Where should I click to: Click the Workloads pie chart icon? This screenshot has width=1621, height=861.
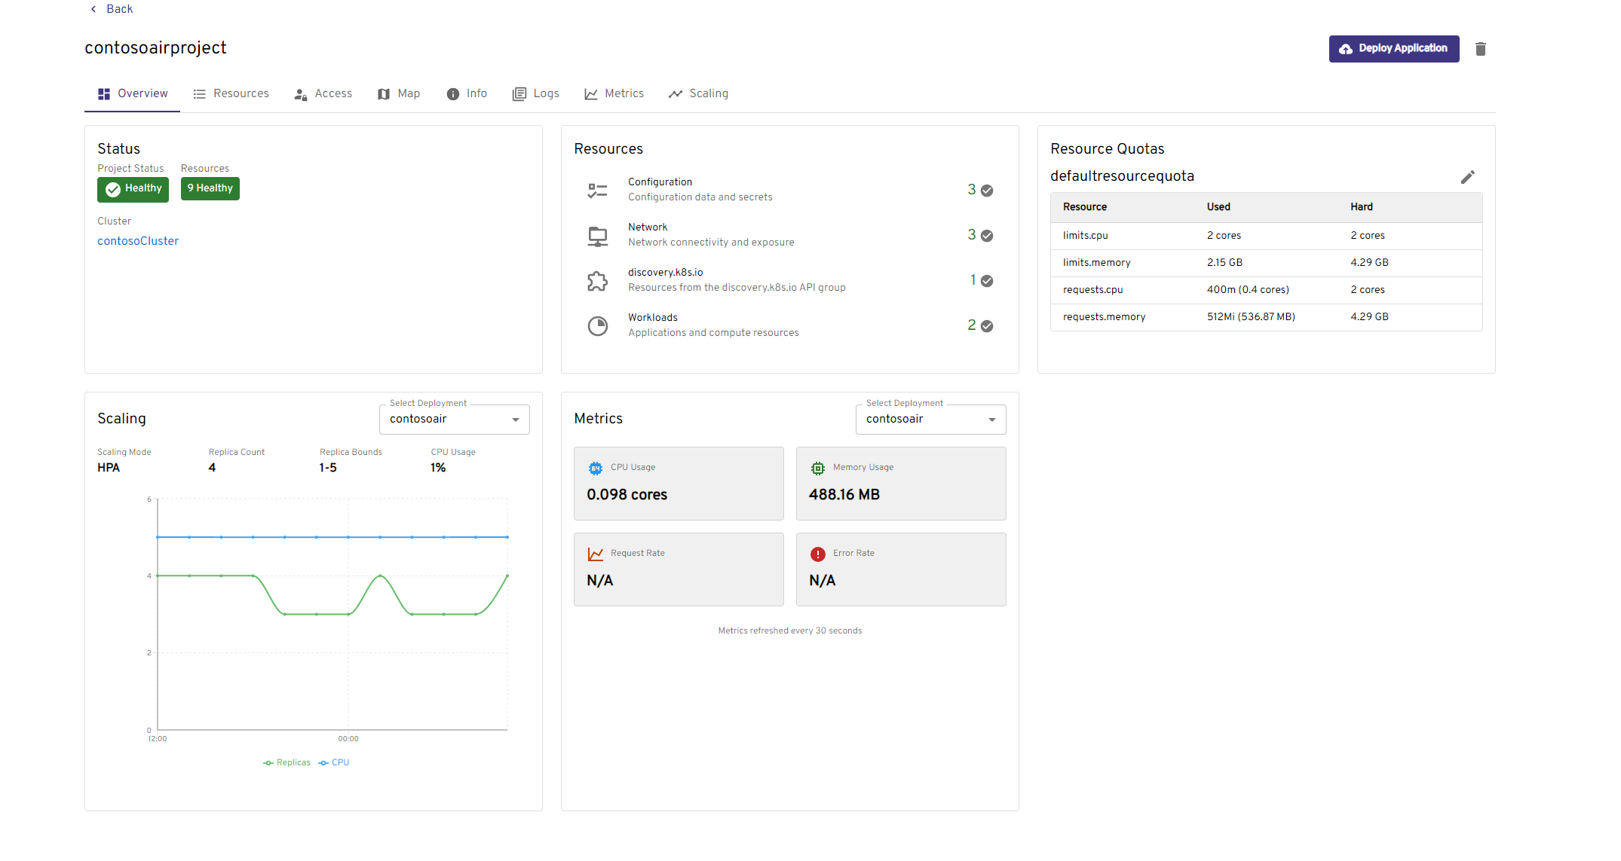point(597,326)
